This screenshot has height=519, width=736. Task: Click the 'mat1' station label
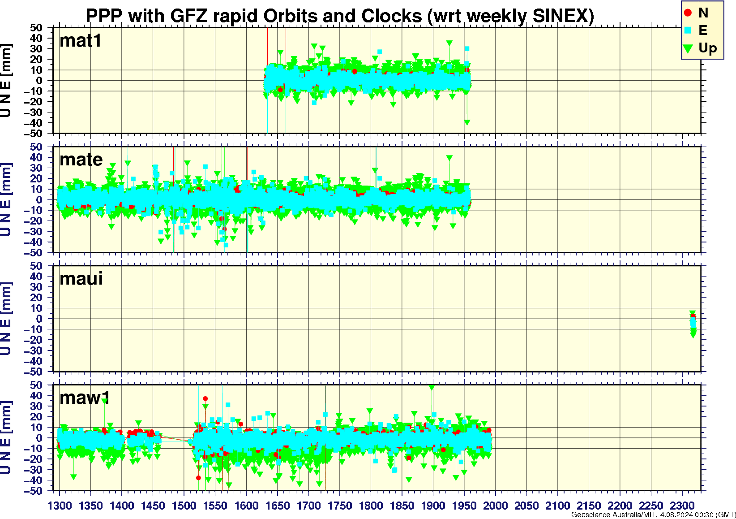[81, 41]
